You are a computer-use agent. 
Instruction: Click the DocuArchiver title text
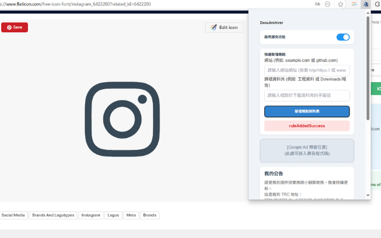point(271,23)
